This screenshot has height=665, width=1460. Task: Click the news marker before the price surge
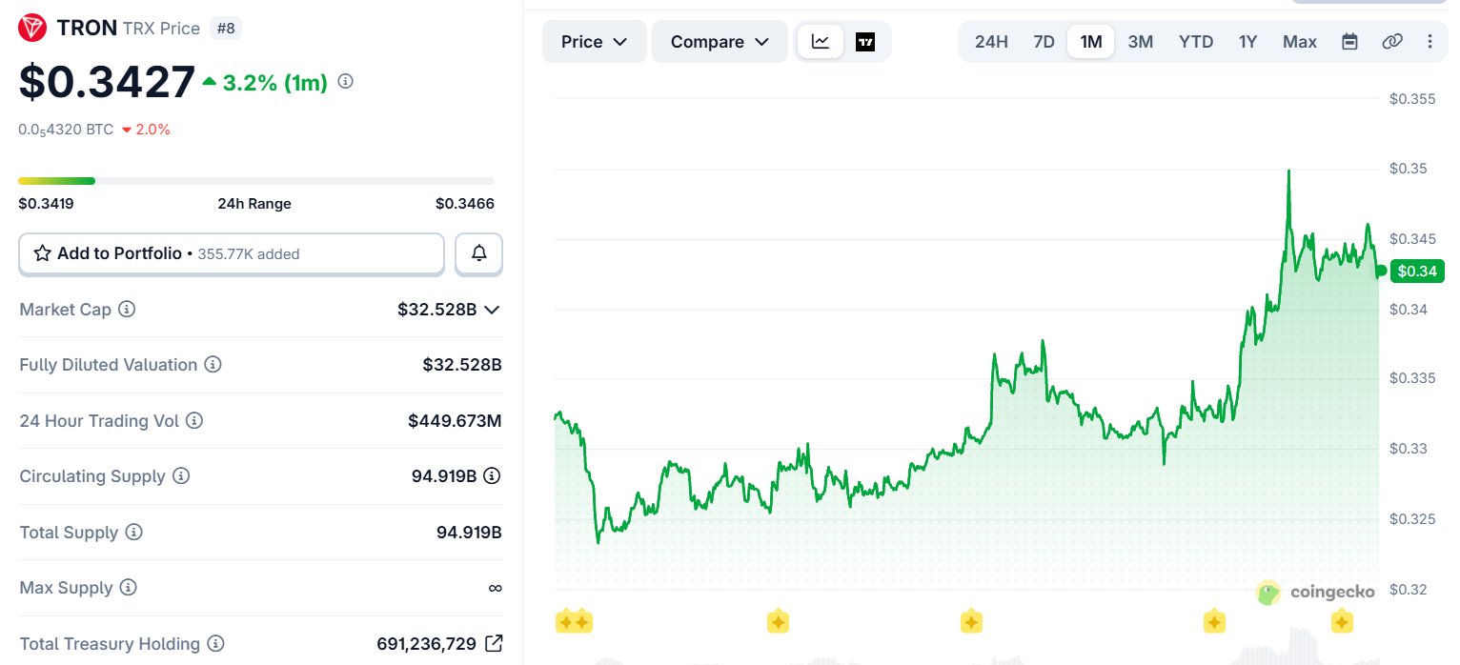[1214, 623]
